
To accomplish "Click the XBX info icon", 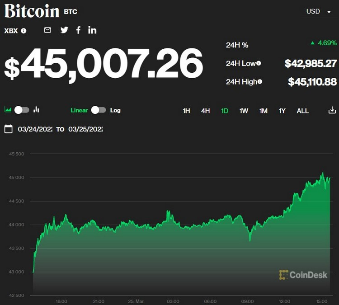I will pyautogui.click(x=24, y=31).
